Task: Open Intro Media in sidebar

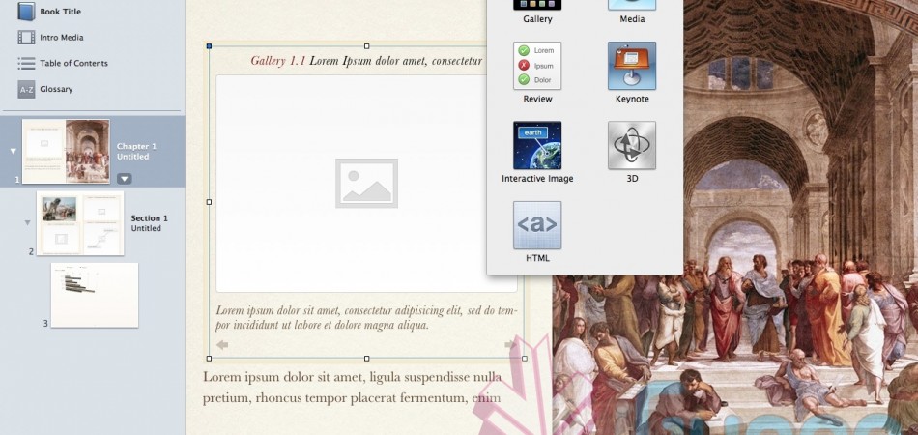Action: [61, 38]
